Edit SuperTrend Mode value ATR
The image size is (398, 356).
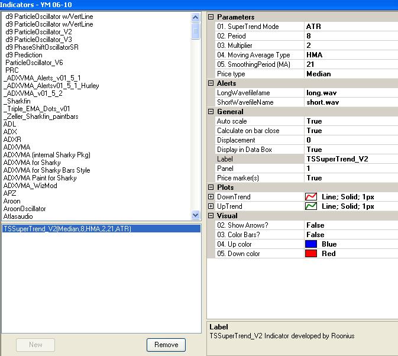tap(351, 27)
